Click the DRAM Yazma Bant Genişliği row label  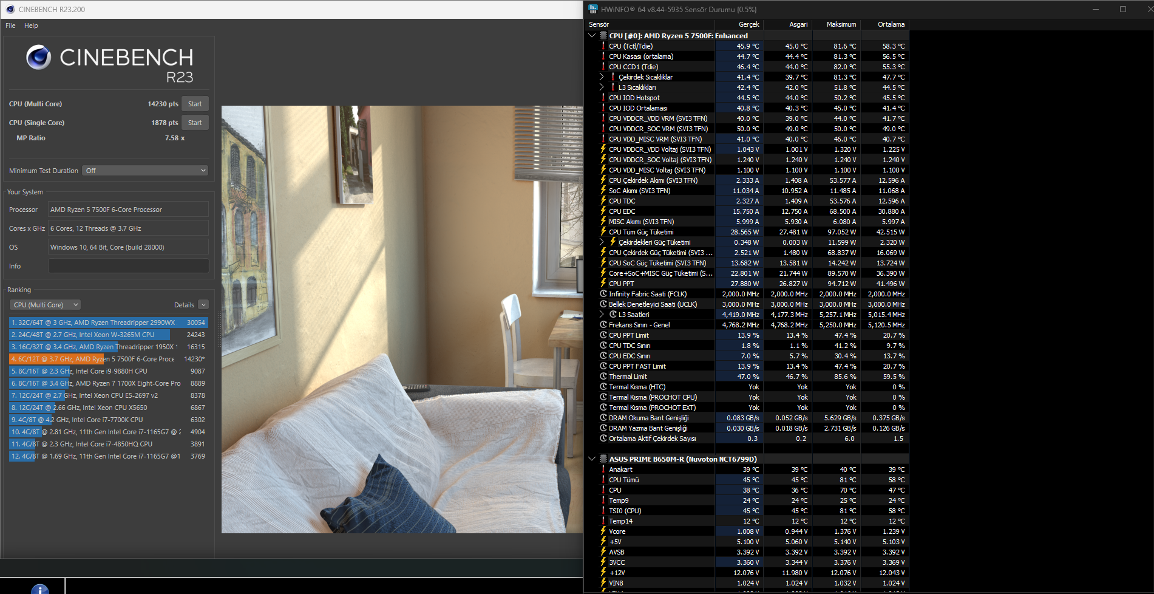[648, 428]
